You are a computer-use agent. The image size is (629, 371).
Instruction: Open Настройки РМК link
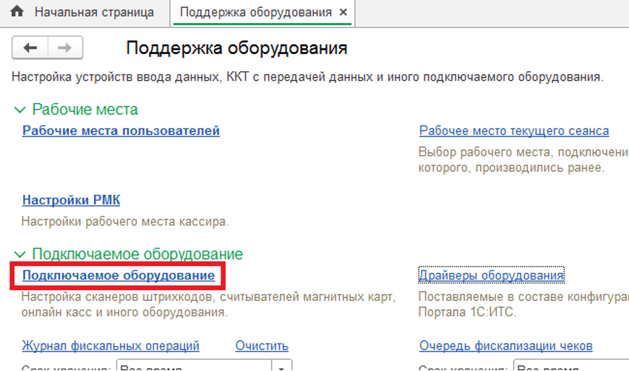click(x=71, y=200)
